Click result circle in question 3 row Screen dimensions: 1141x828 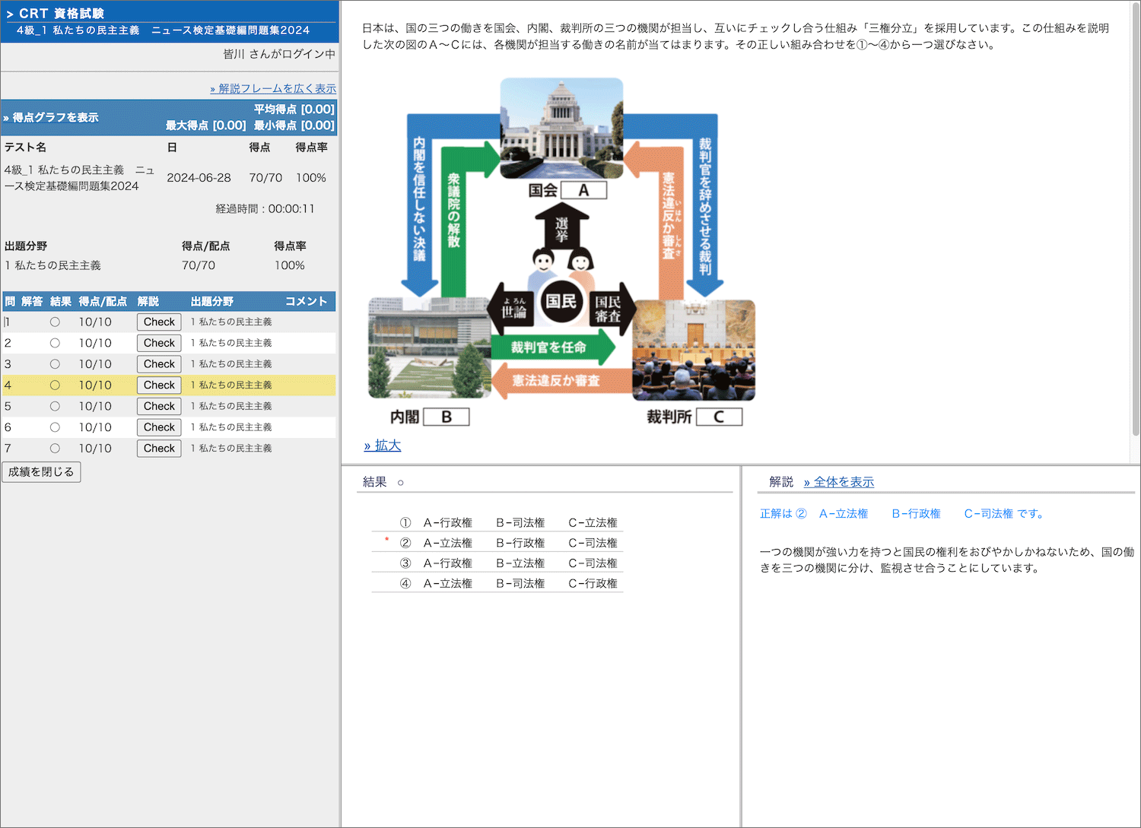point(55,364)
